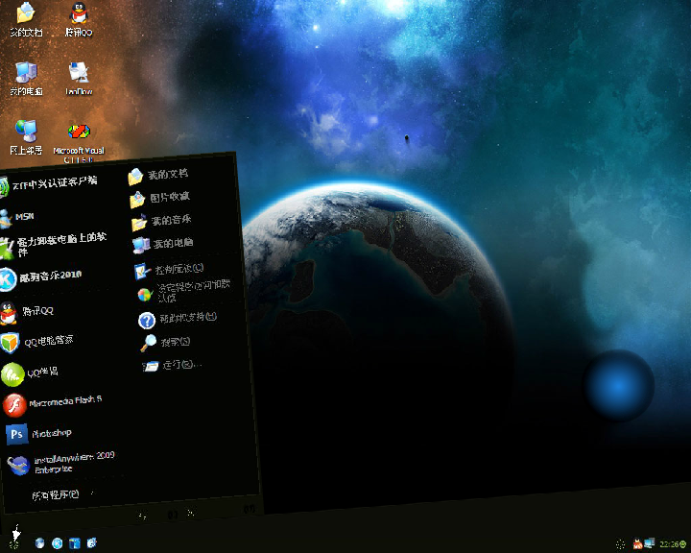Open MSN from the start menu
Screen dimensions: 691x553
(17, 218)
